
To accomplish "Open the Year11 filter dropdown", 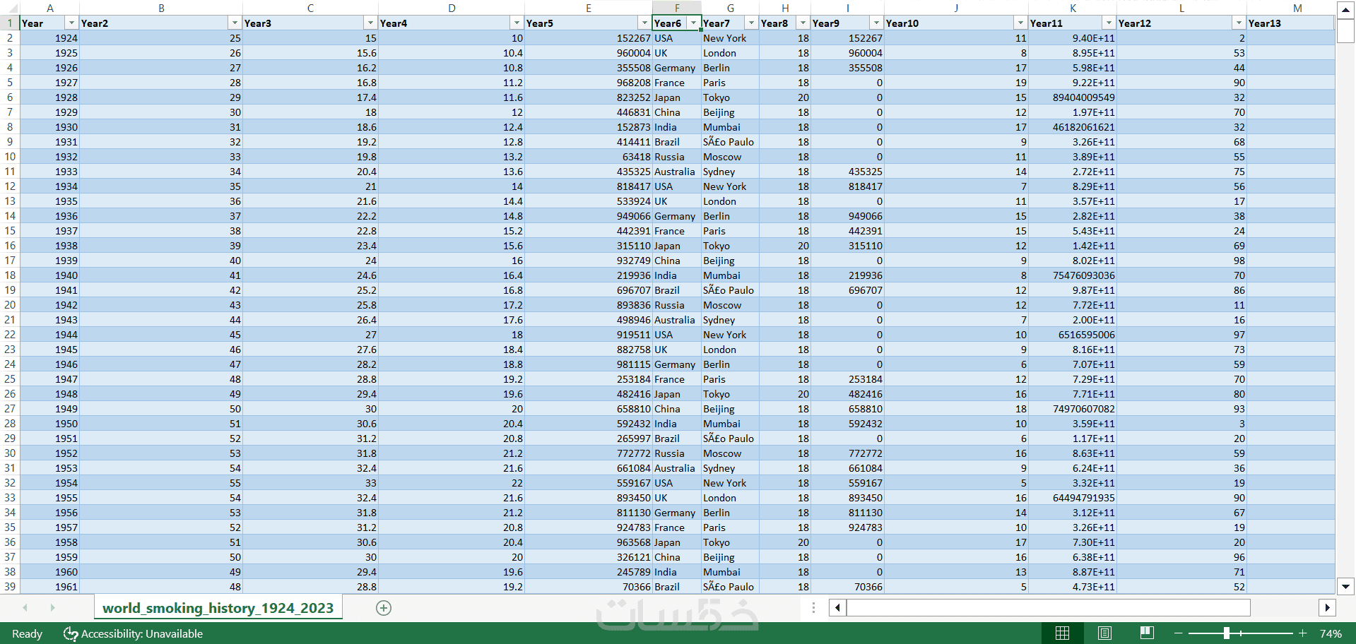I will (x=1109, y=23).
